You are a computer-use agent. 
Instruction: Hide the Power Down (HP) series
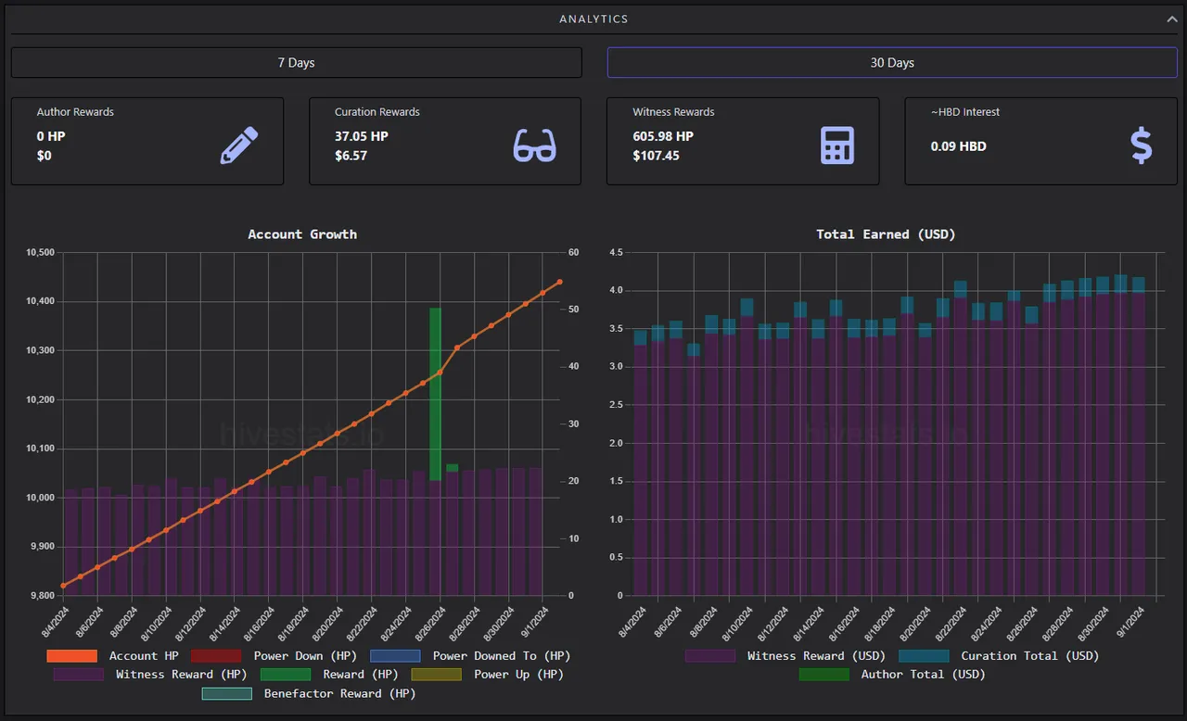(x=274, y=655)
